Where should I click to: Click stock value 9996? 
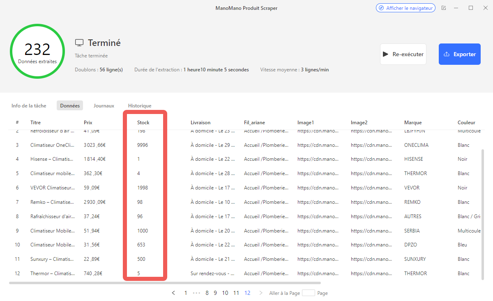[143, 145]
